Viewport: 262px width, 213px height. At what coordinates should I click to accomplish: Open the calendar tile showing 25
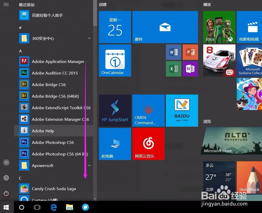coord(115,27)
